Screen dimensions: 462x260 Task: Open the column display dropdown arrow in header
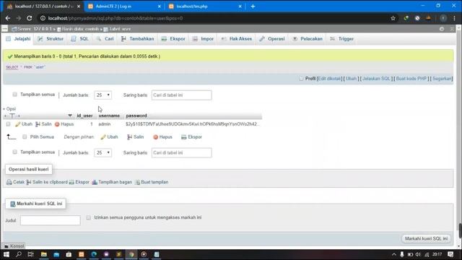click(x=70, y=116)
